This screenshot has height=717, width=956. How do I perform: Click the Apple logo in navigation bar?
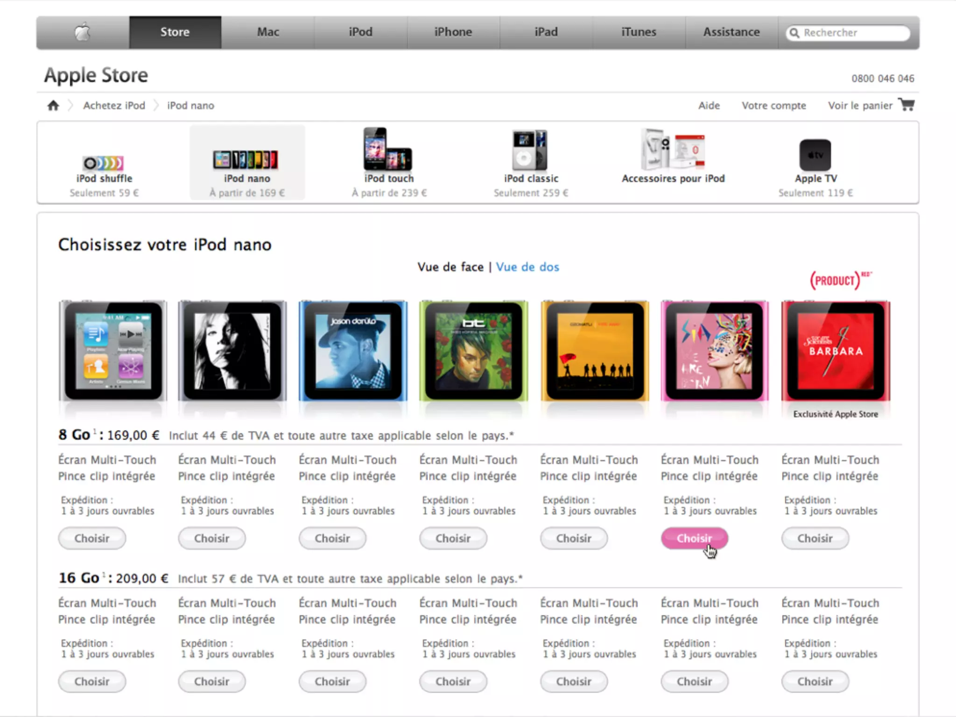click(x=83, y=32)
